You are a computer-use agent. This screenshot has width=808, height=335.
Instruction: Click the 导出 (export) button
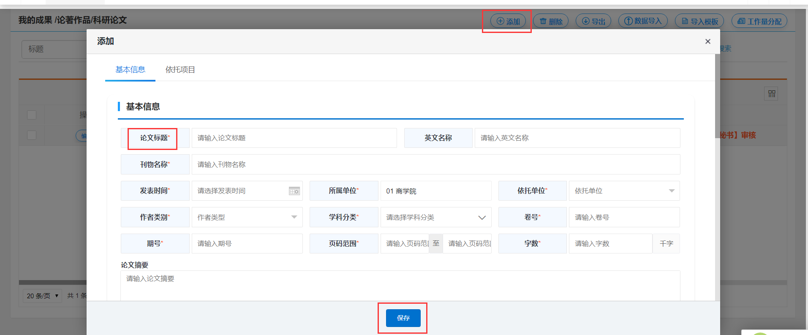pos(593,21)
